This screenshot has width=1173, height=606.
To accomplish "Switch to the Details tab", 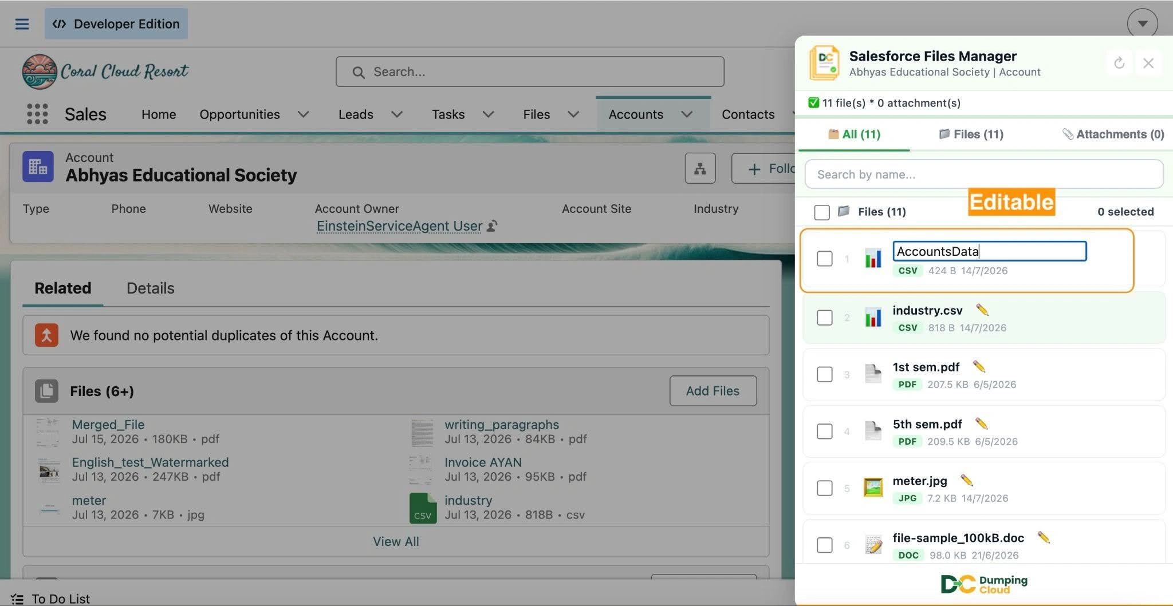I will pos(150,288).
